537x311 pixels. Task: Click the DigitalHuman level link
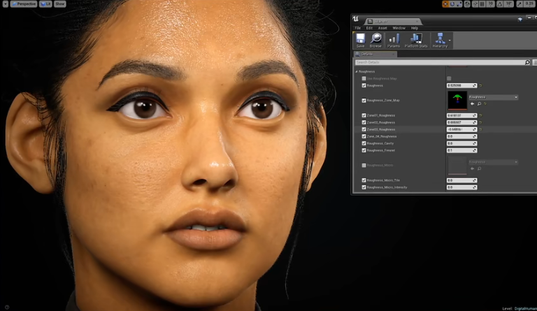pyautogui.click(x=525, y=308)
